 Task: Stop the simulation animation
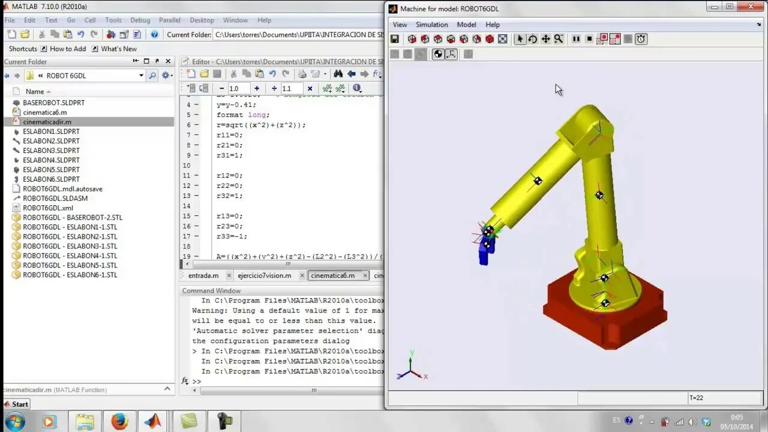(x=589, y=39)
